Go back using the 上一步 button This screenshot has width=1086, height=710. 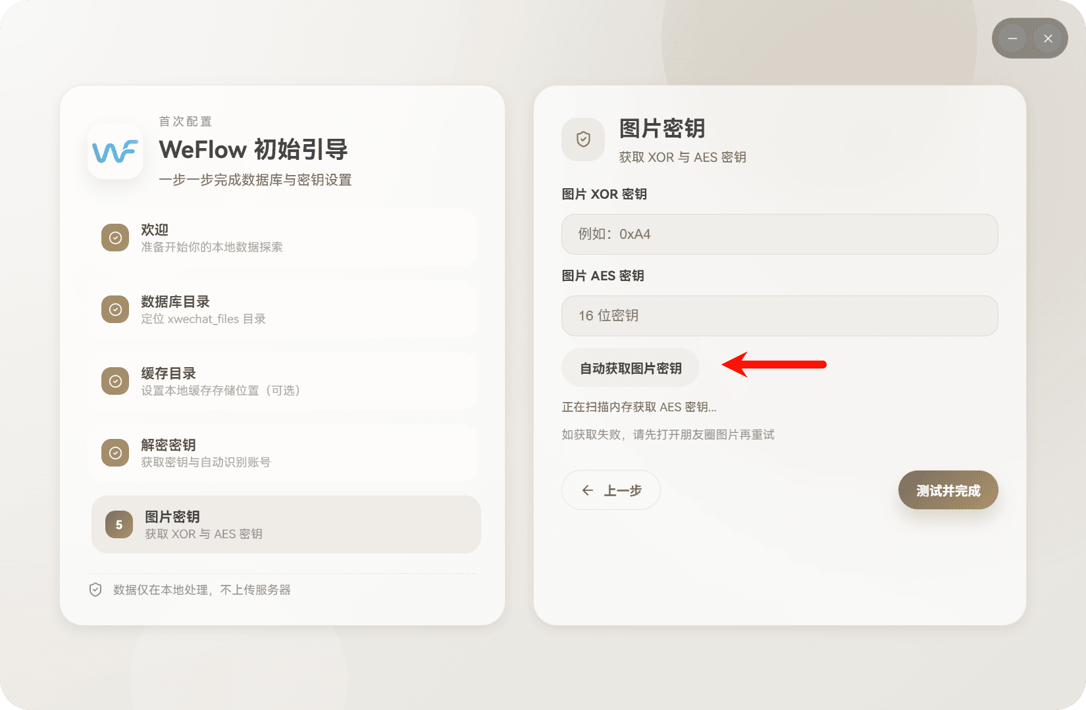(x=610, y=490)
